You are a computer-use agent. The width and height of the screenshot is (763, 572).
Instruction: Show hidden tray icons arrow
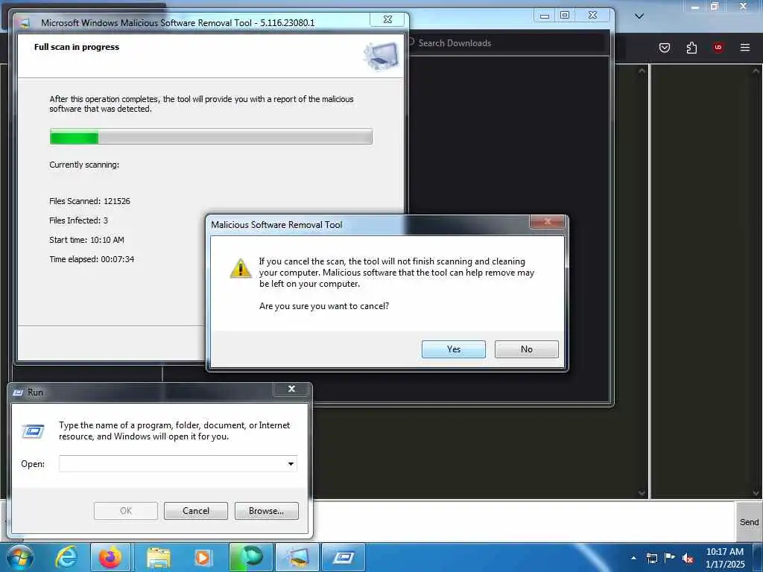click(633, 558)
